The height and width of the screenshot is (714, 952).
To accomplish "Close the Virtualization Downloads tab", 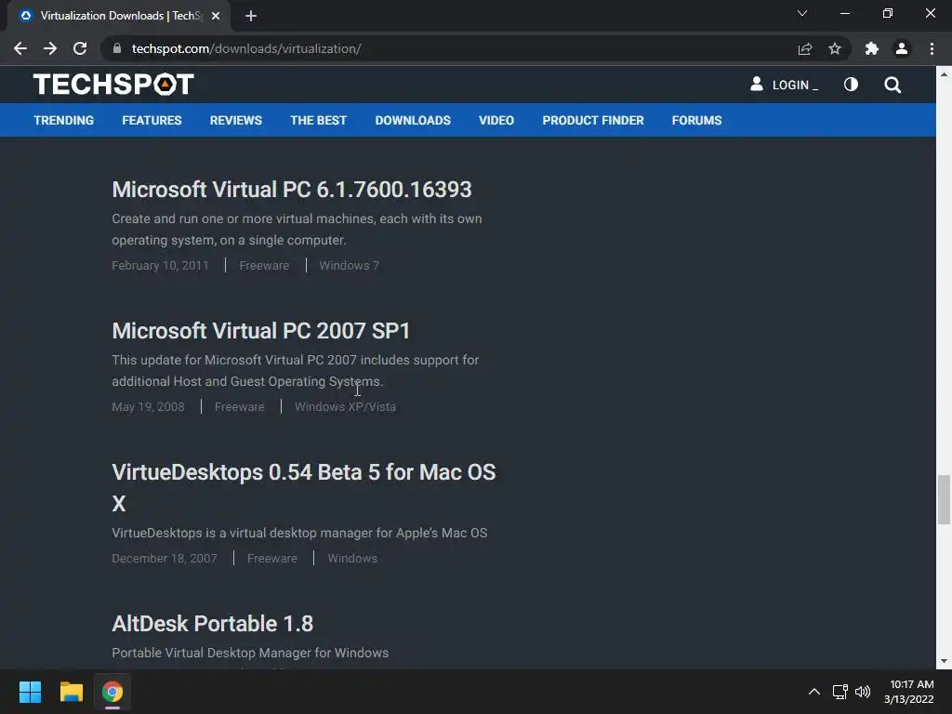I will (x=216, y=16).
